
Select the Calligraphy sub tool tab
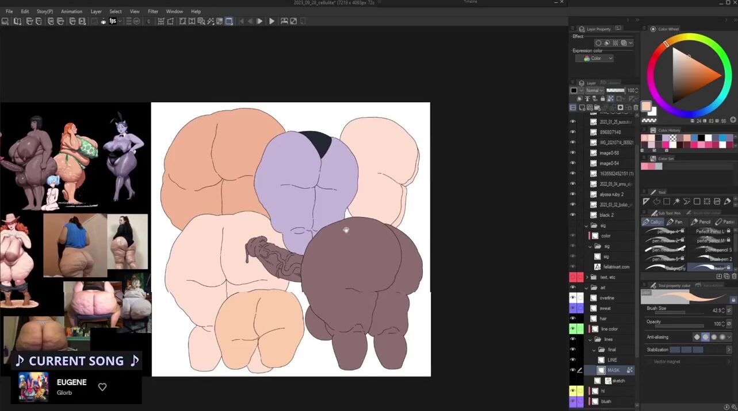point(653,222)
